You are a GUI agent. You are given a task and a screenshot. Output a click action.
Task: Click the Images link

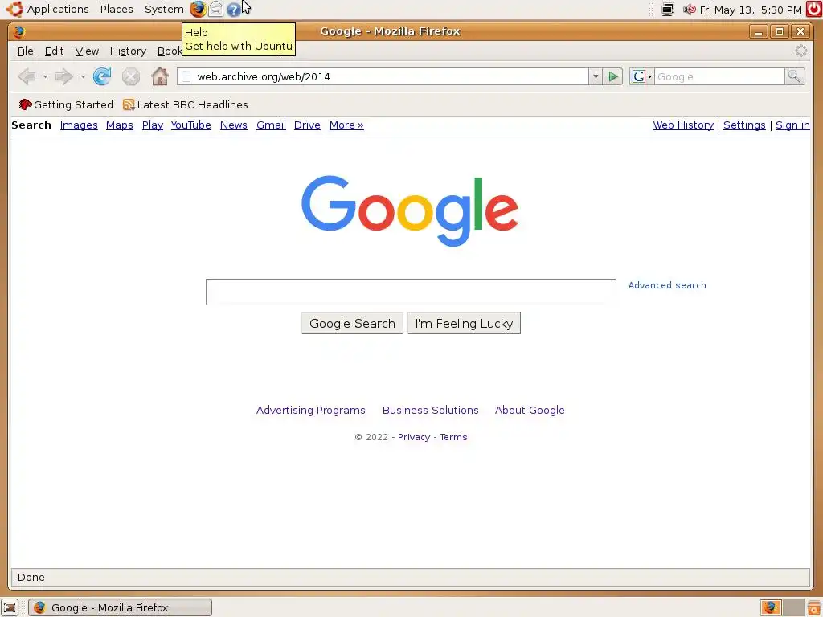(79, 125)
